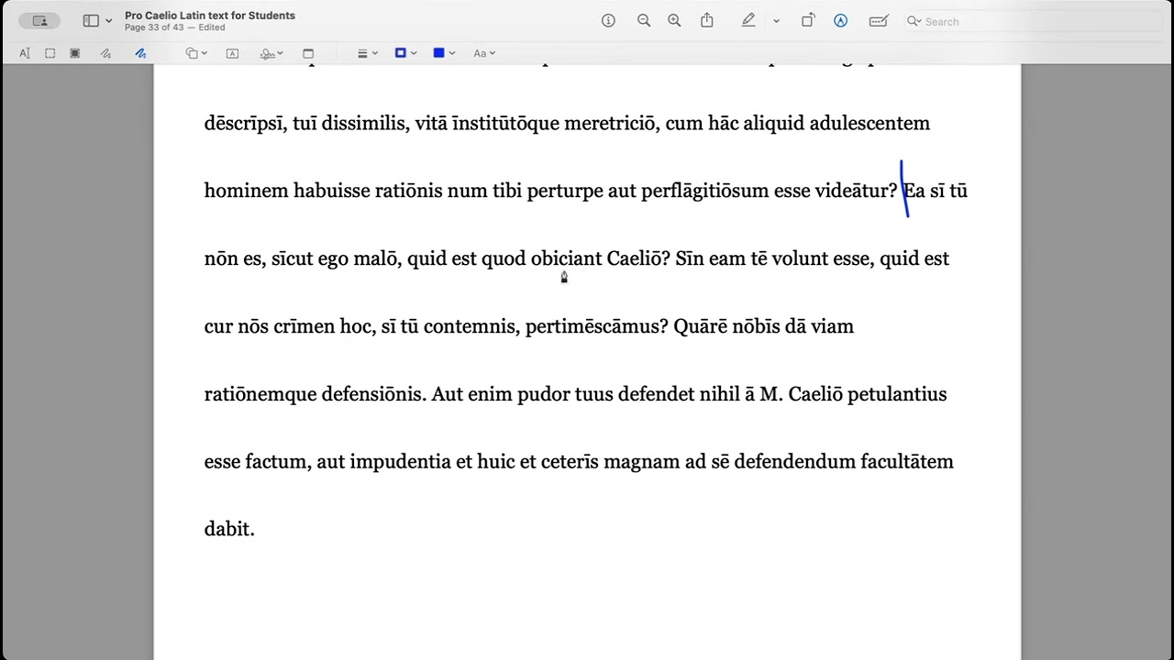Click the word 'Quārē' in the text
The image size is (1174, 660).
[x=701, y=326]
